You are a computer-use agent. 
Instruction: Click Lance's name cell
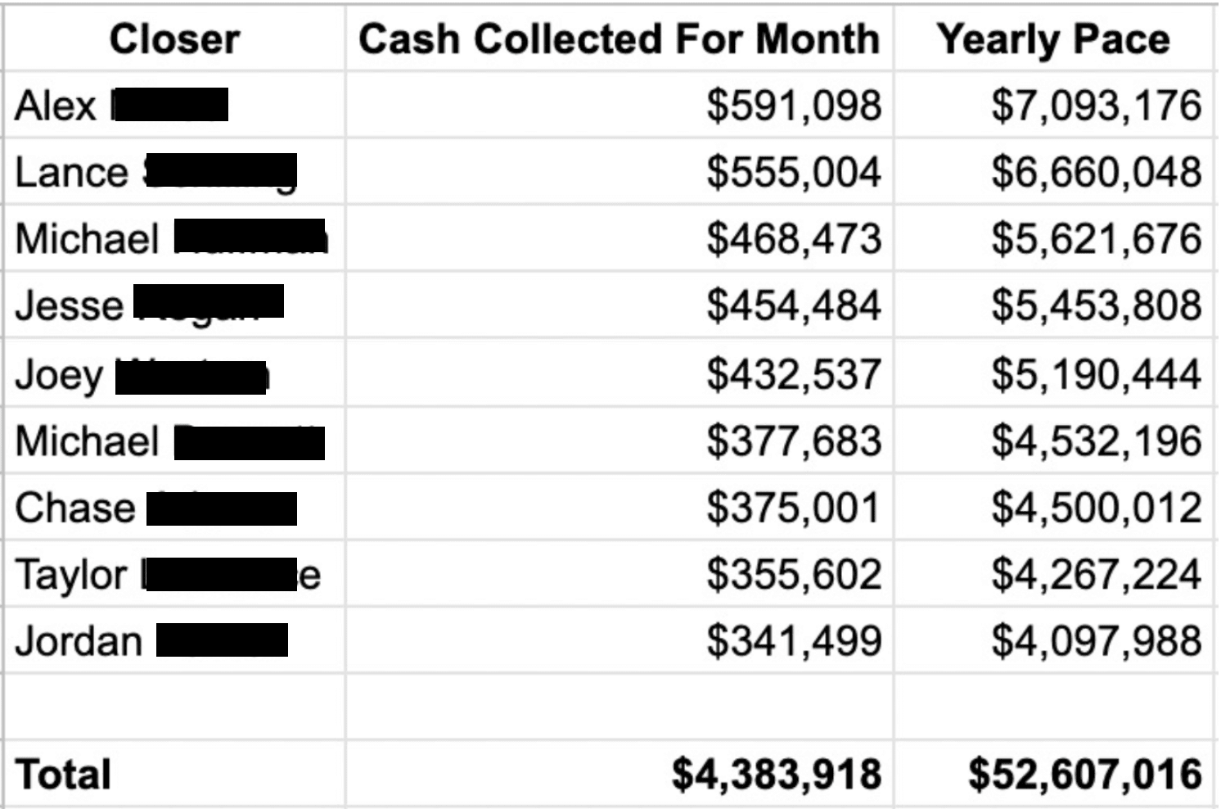(x=72, y=173)
